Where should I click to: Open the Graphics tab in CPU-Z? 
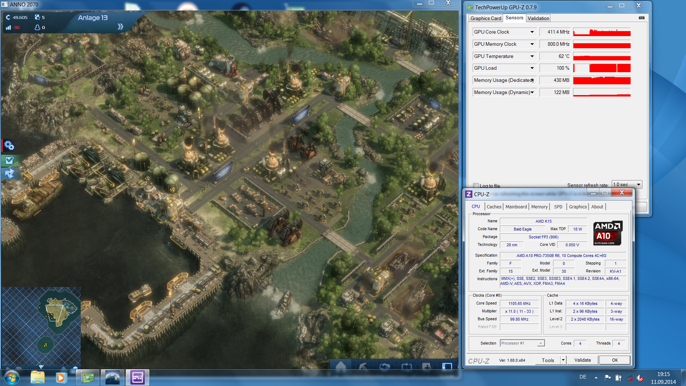pos(578,207)
